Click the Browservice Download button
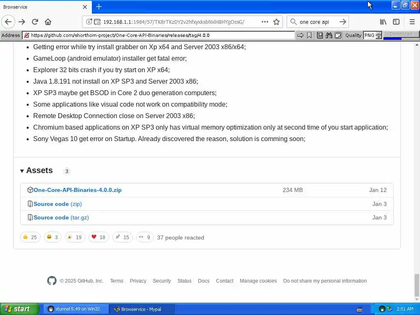 tap(401, 34)
